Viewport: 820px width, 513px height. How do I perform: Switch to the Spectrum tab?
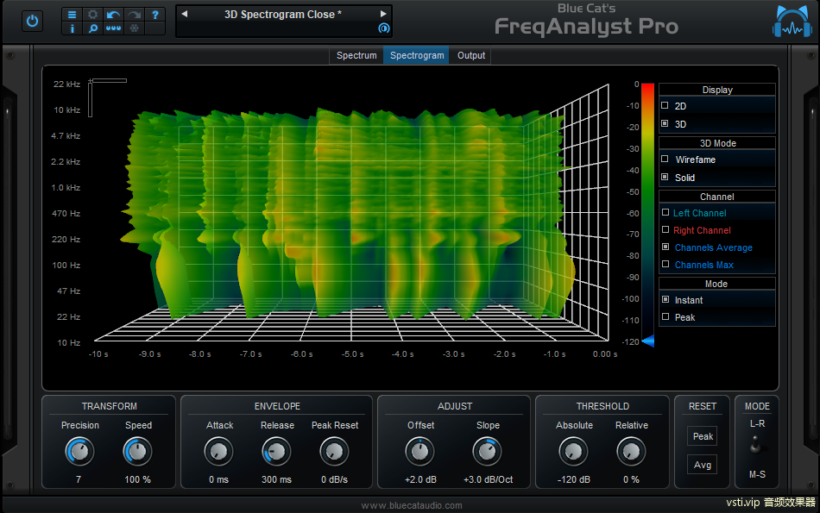pyautogui.click(x=356, y=55)
